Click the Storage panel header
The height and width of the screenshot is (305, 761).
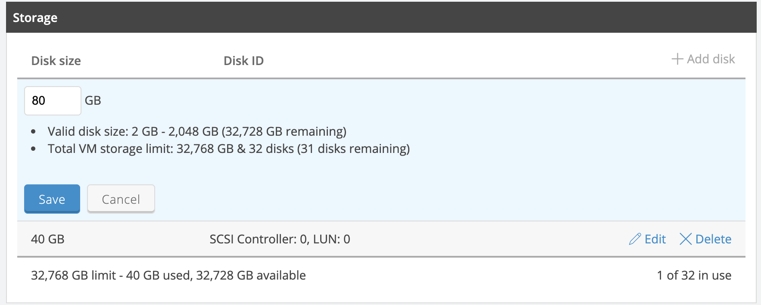[x=381, y=18]
